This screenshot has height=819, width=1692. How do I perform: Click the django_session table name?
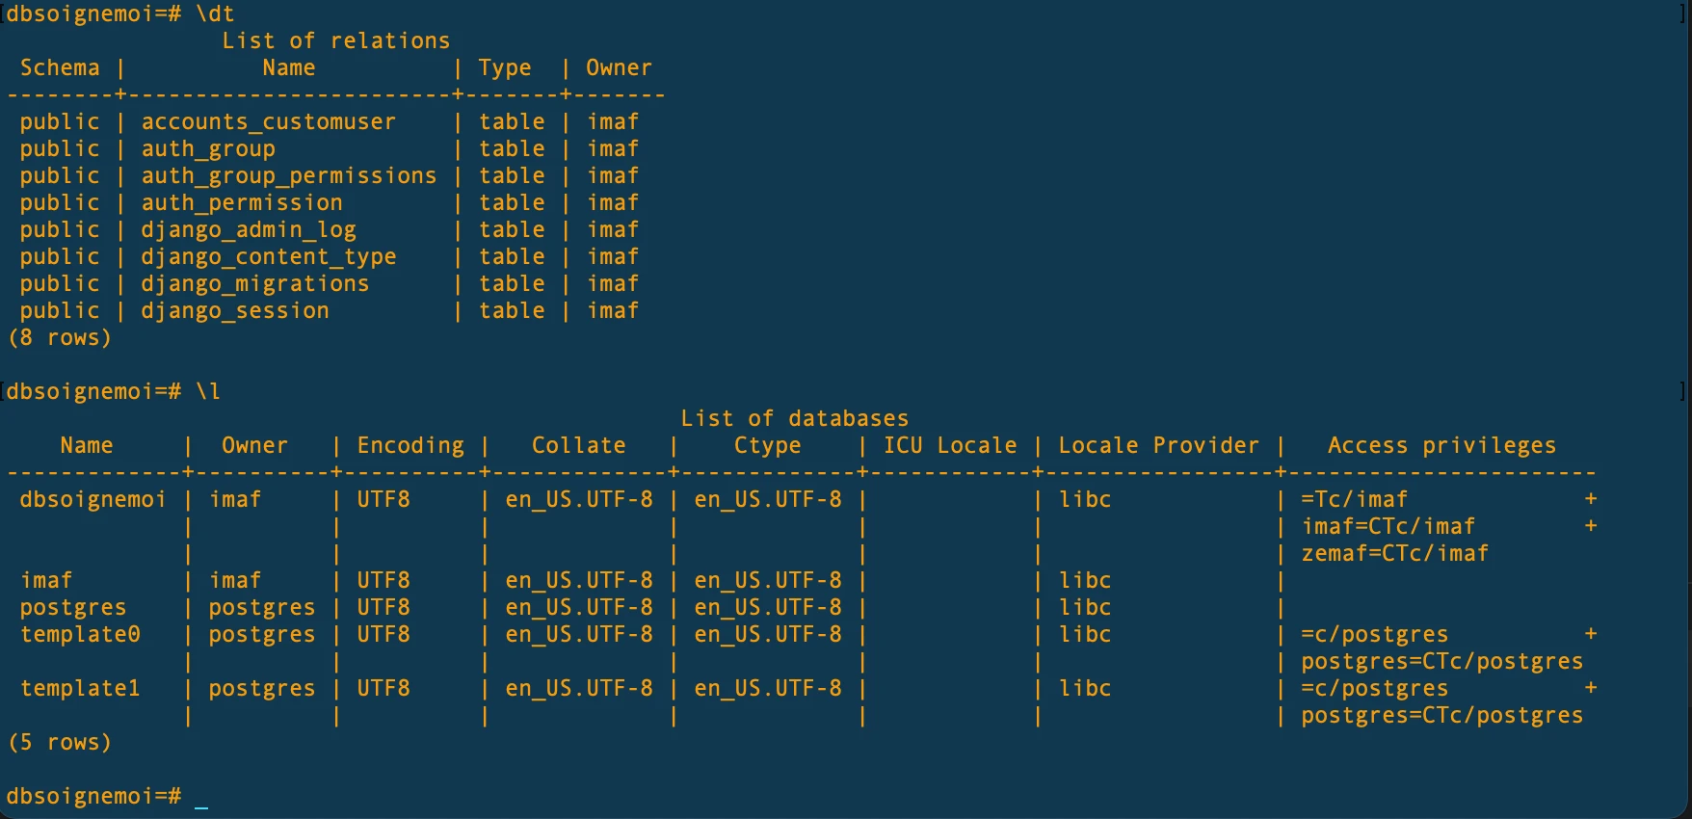click(x=235, y=311)
